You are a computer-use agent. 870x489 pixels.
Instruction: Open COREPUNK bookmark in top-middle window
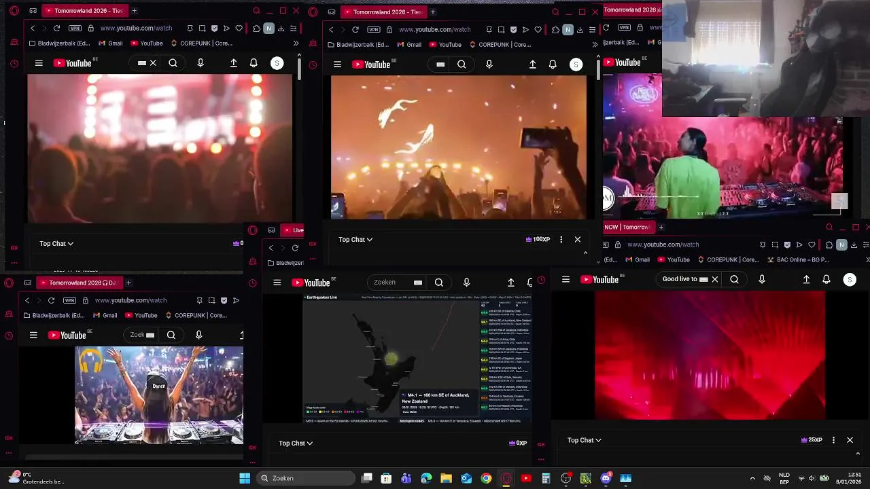click(499, 45)
